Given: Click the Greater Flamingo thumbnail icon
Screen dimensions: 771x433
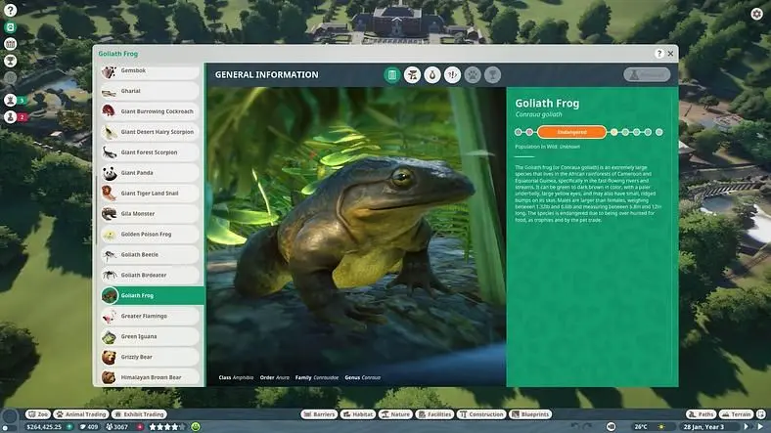Looking at the screenshot, I should [x=109, y=316].
